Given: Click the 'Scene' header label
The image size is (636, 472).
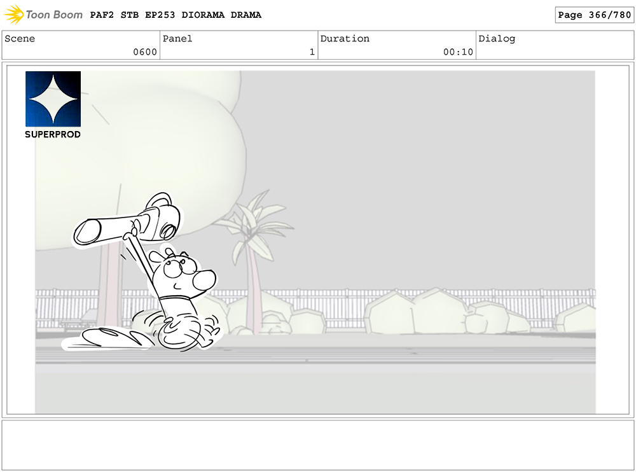Looking at the screenshot, I should [20, 39].
